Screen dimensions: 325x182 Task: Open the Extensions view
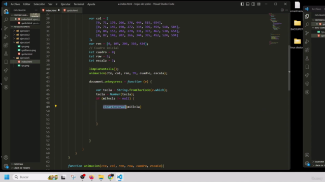[x=6, y=45]
